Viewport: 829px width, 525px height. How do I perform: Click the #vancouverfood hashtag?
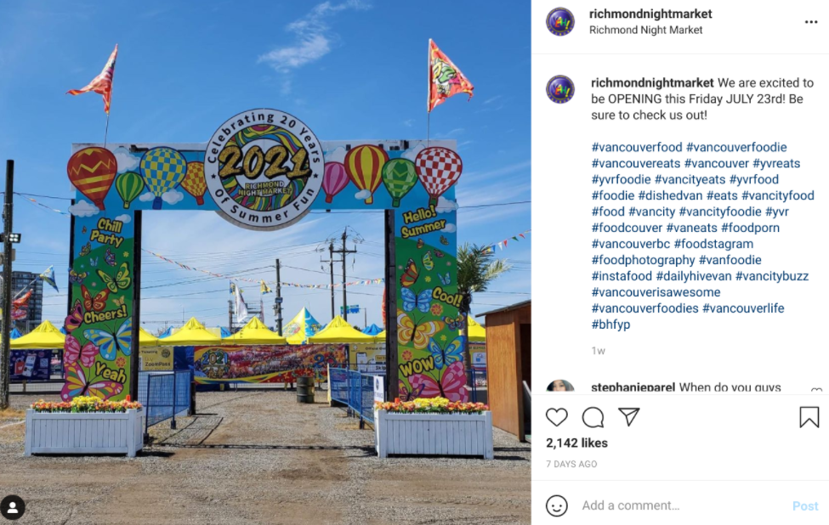637,147
